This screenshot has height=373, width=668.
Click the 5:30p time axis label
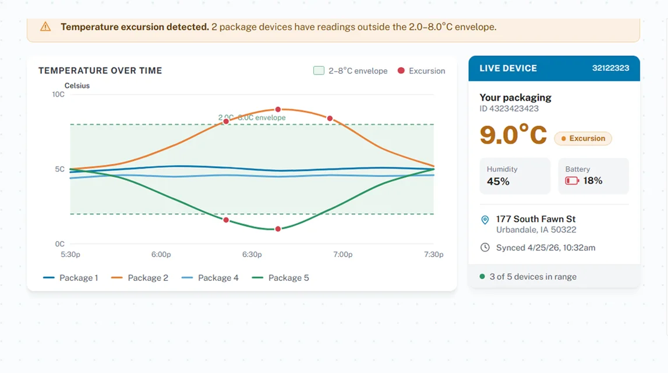coord(70,254)
